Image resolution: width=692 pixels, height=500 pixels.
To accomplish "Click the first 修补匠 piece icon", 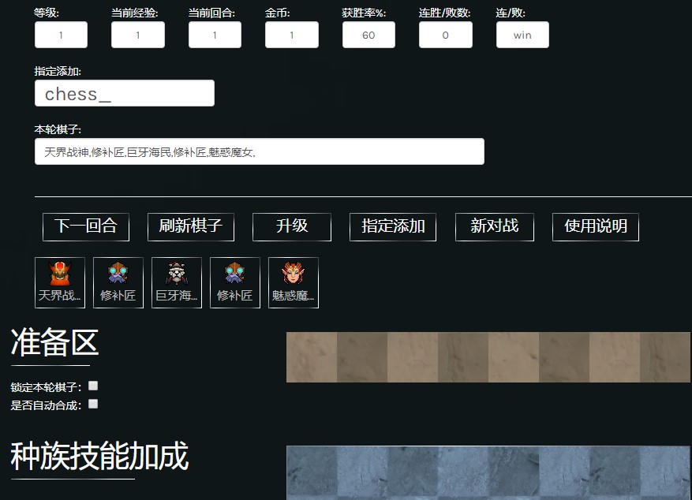I will pyautogui.click(x=118, y=282).
